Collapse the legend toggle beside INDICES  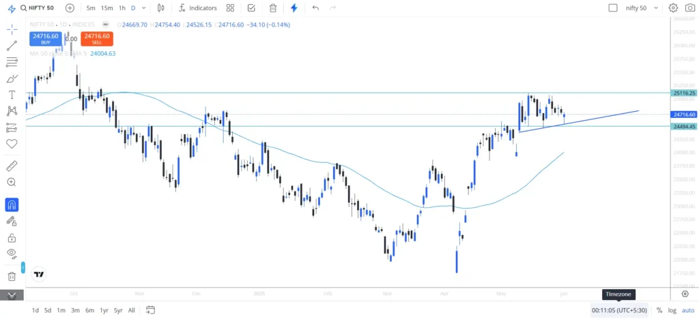pyautogui.click(x=105, y=25)
